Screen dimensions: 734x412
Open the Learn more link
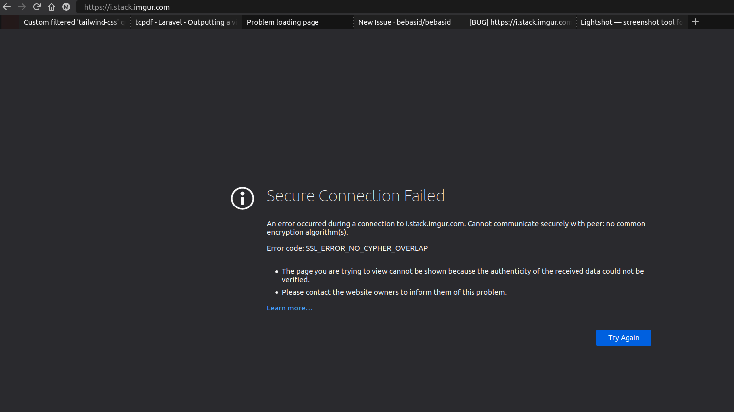pos(289,308)
